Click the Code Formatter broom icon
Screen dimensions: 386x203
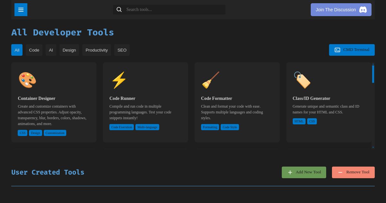(x=210, y=80)
